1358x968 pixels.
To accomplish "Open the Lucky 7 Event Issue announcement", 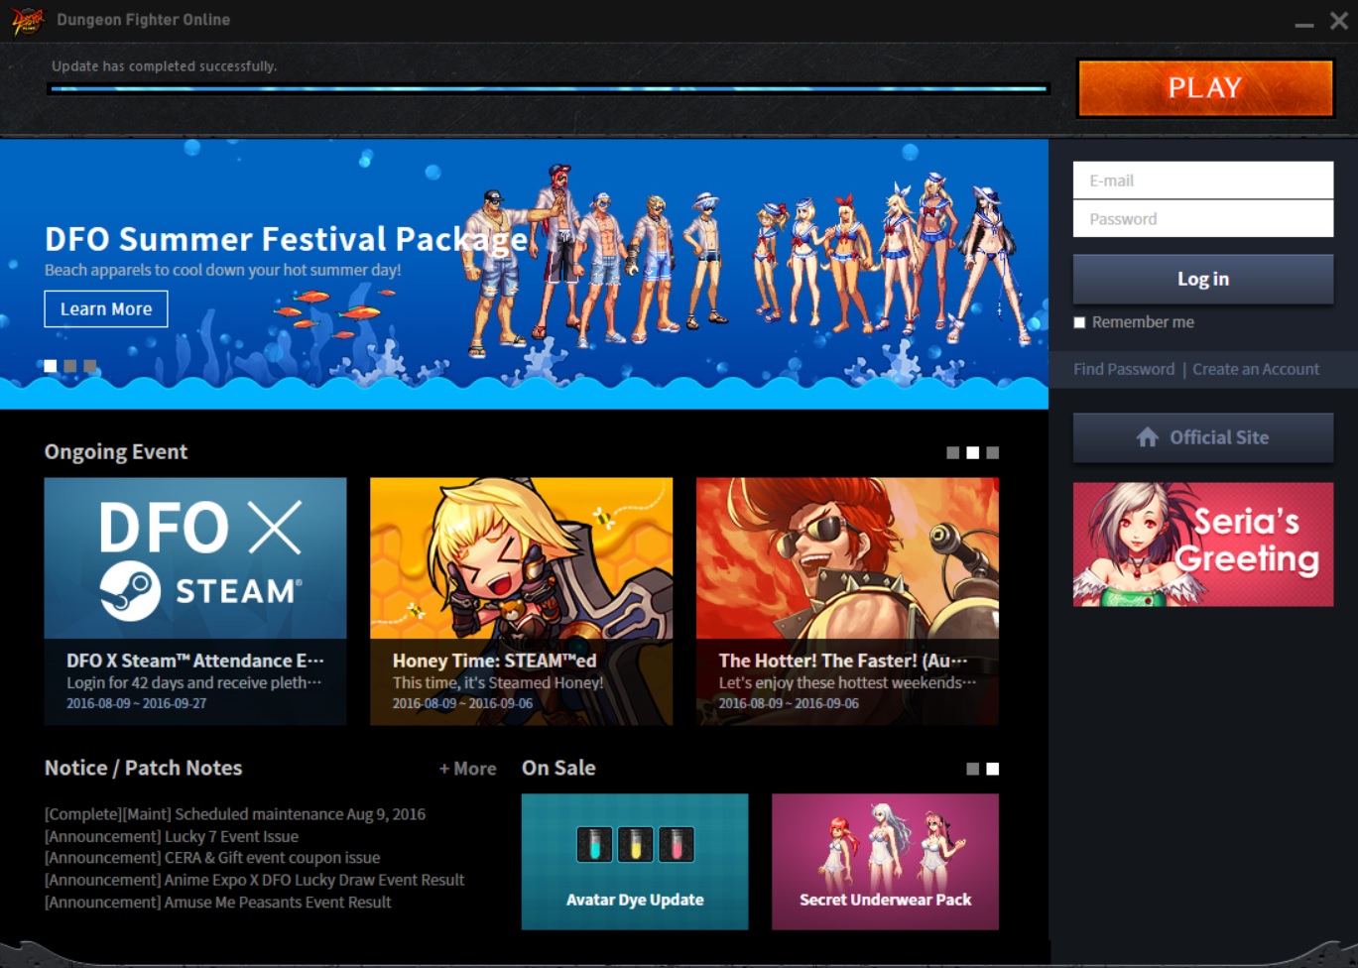I will coord(172,836).
